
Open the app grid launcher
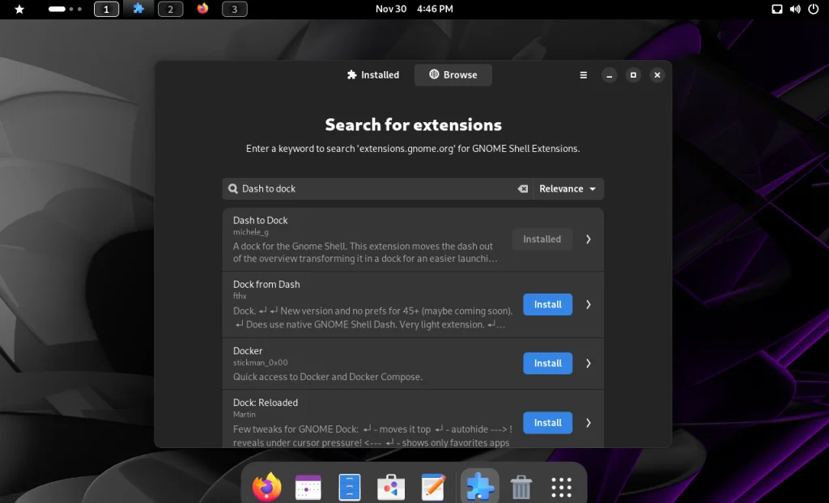561,486
